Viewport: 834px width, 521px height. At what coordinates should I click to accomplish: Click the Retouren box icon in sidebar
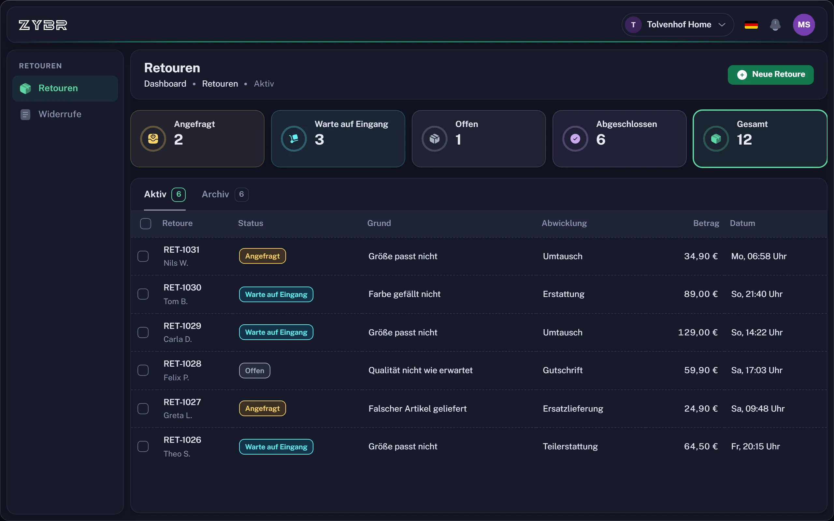(25, 88)
